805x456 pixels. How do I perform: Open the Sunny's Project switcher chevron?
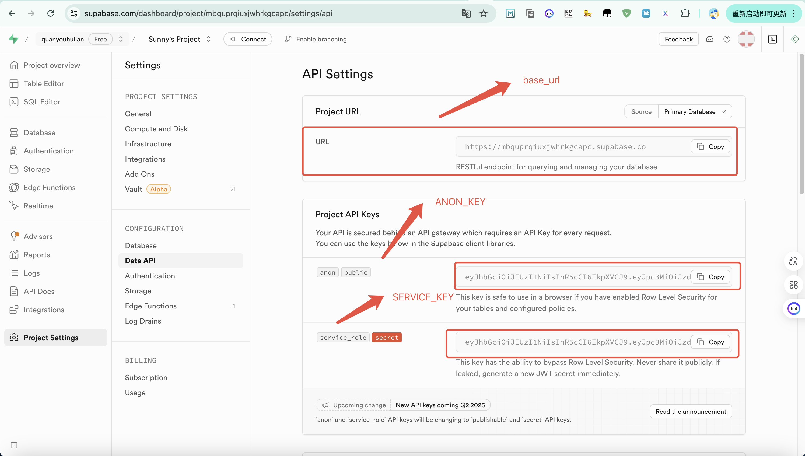point(209,39)
